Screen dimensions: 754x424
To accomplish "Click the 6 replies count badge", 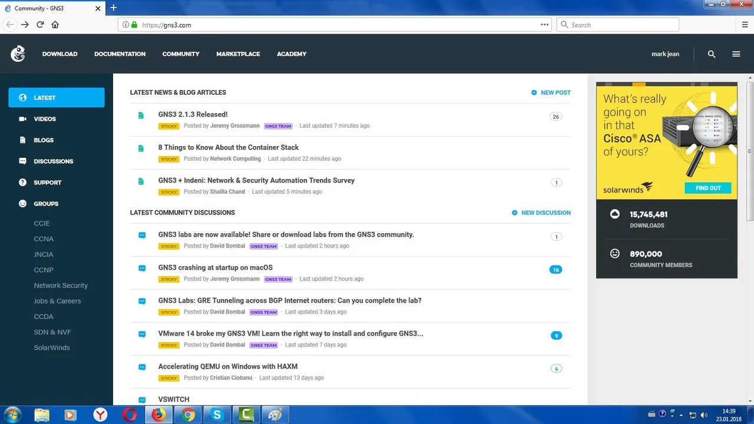I will pyautogui.click(x=555, y=369).
